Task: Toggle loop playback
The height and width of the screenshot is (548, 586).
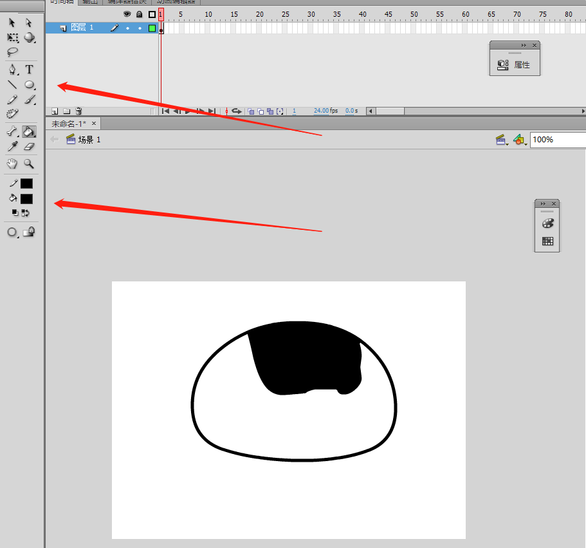Action: [x=237, y=111]
